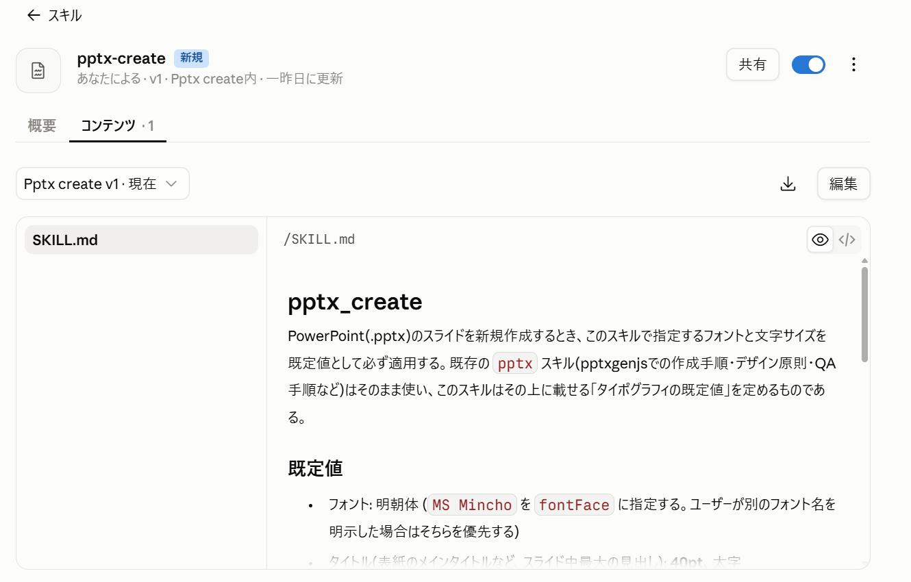911x582 pixels.
Task: Click the pptx-create skill title
Action: tap(121, 58)
